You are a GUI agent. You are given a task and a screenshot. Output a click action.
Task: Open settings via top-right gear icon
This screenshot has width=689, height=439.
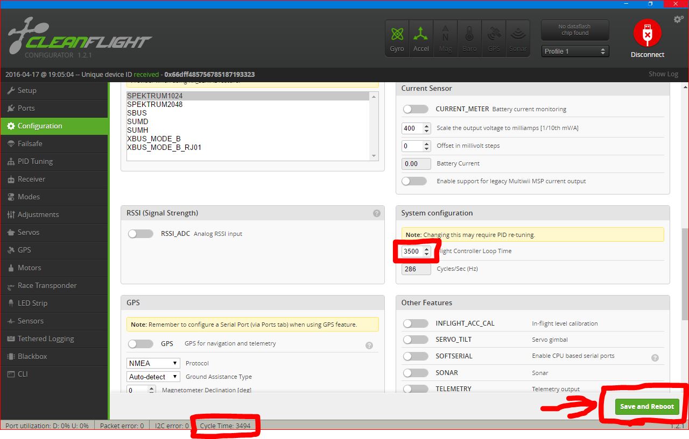click(x=678, y=19)
